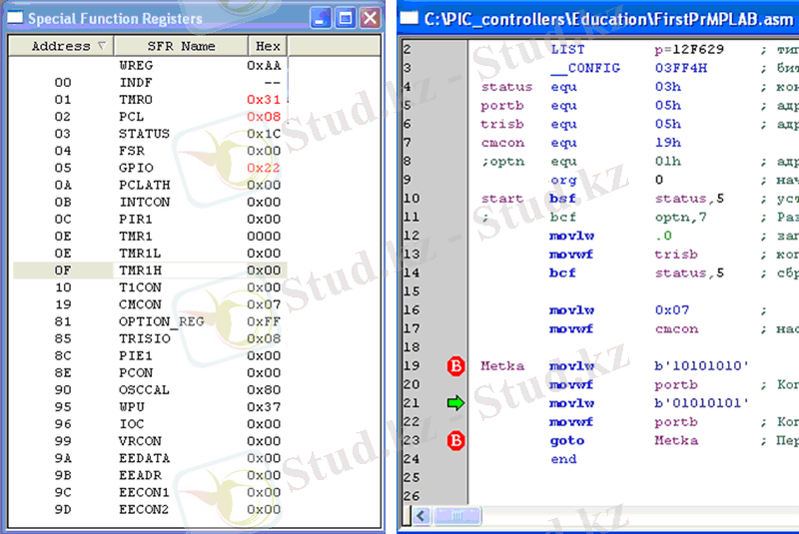Click the __CONFIG directive on line 3
Screen dimensions: 799x534
tap(585, 68)
